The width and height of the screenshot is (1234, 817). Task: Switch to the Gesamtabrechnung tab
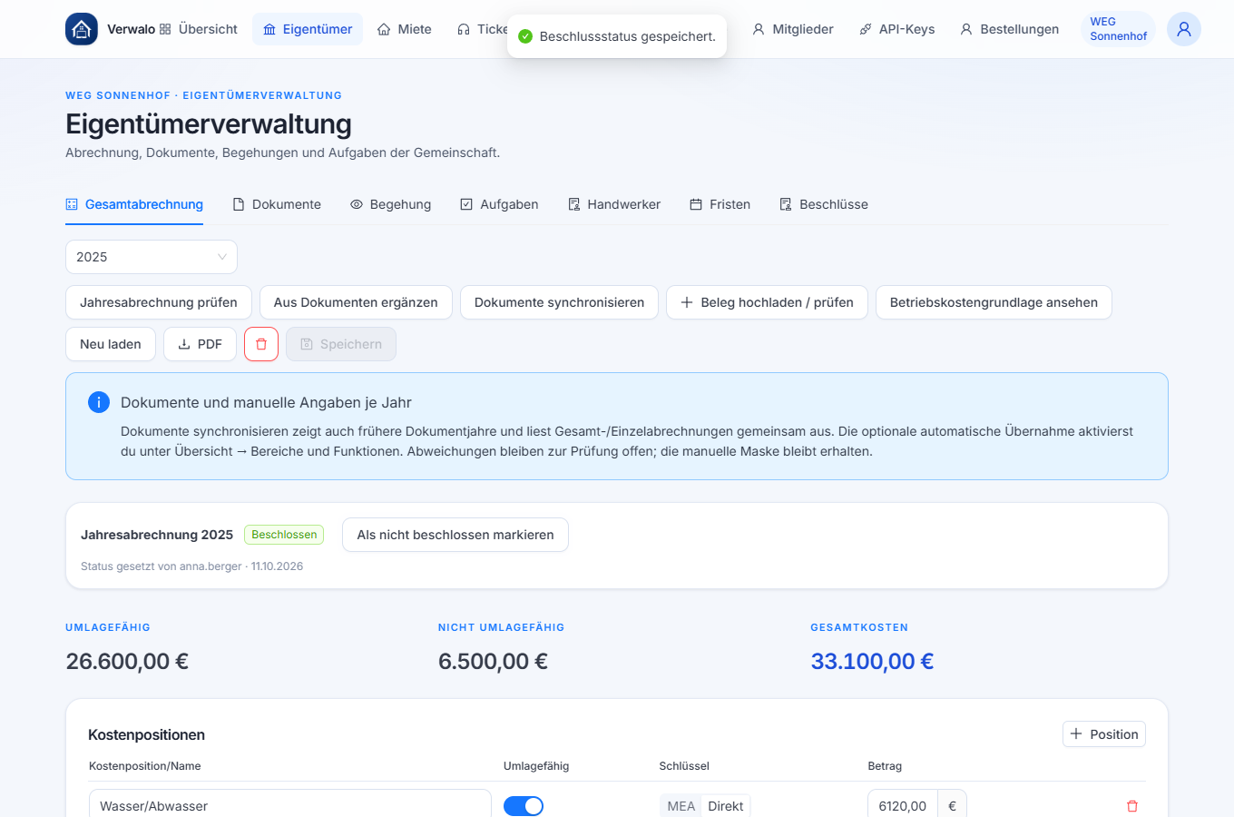[x=134, y=204]
